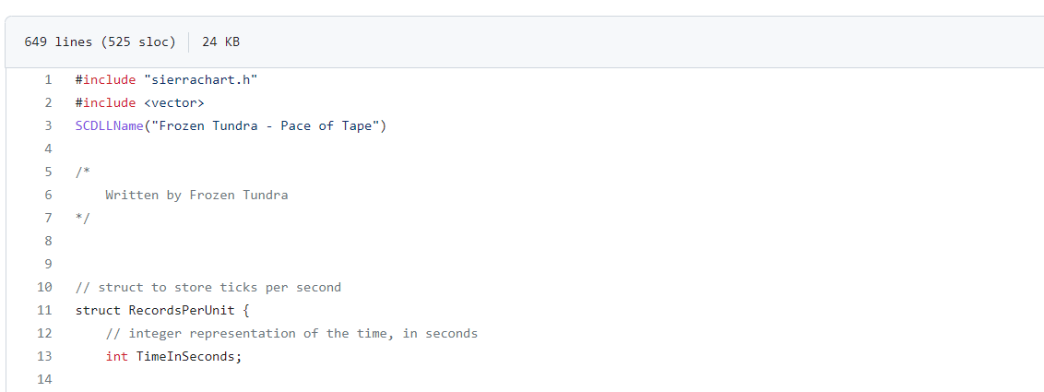Click line number 11

click(44, 310)
